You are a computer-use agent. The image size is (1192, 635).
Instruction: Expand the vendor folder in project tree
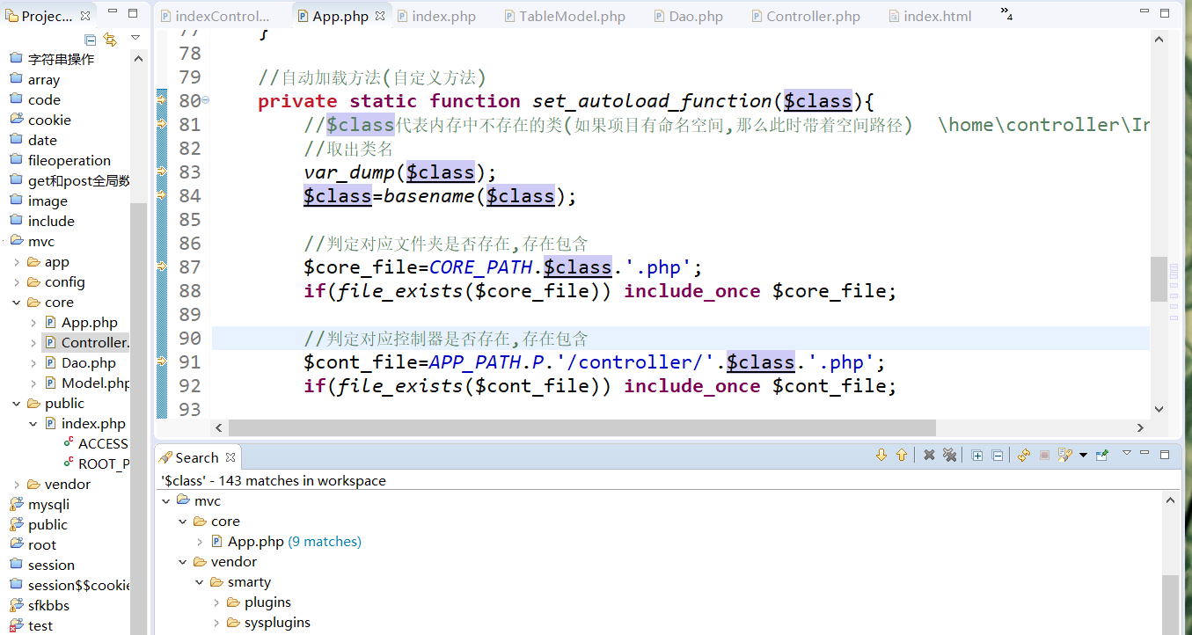tap(18, 485)
